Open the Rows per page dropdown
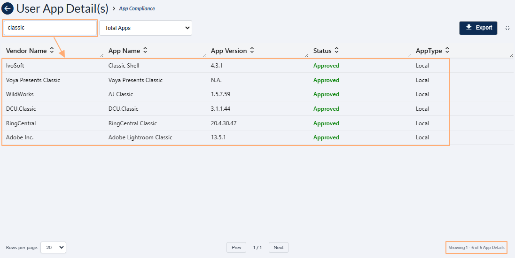This screenshot has height=258, width=515. click(x=54, y=247)
